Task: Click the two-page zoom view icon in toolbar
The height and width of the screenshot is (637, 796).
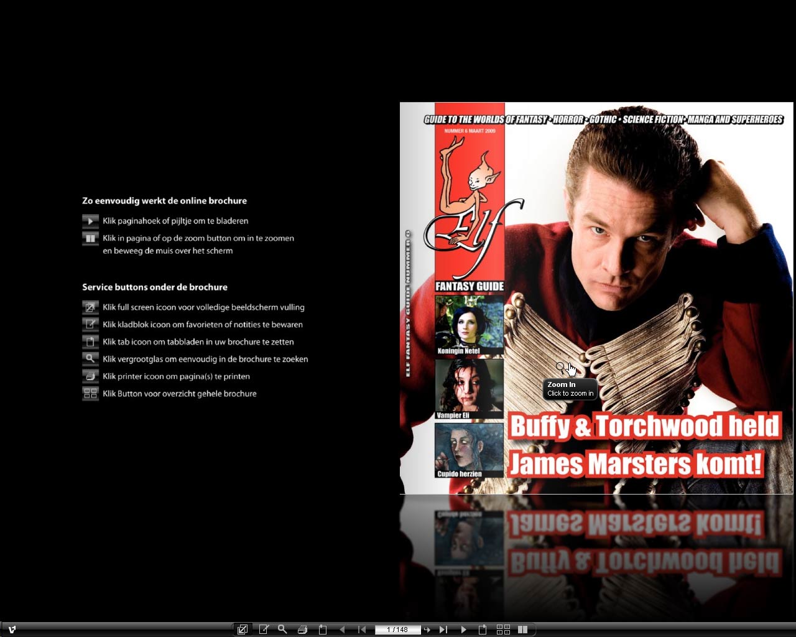Action: [523, 630]
